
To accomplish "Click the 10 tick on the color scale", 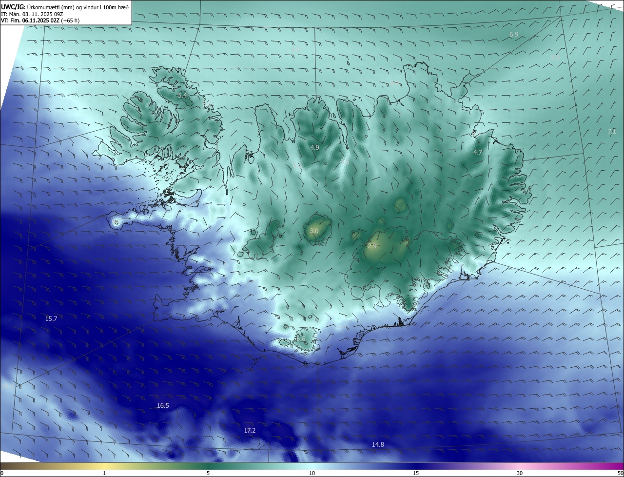I will coord(312,473).
